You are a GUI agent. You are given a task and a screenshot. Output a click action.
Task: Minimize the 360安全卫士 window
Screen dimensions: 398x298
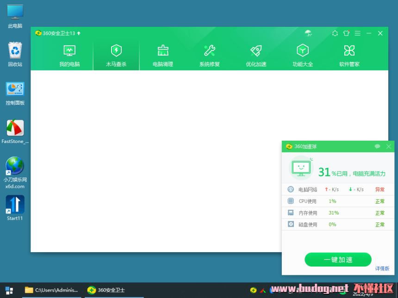coord(369,33)
